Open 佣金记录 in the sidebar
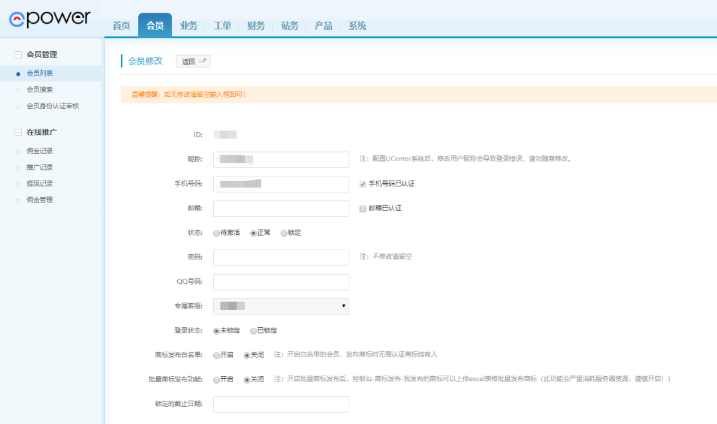The width and height of the screenshot is (717, 424). click(x=39, y=151)
